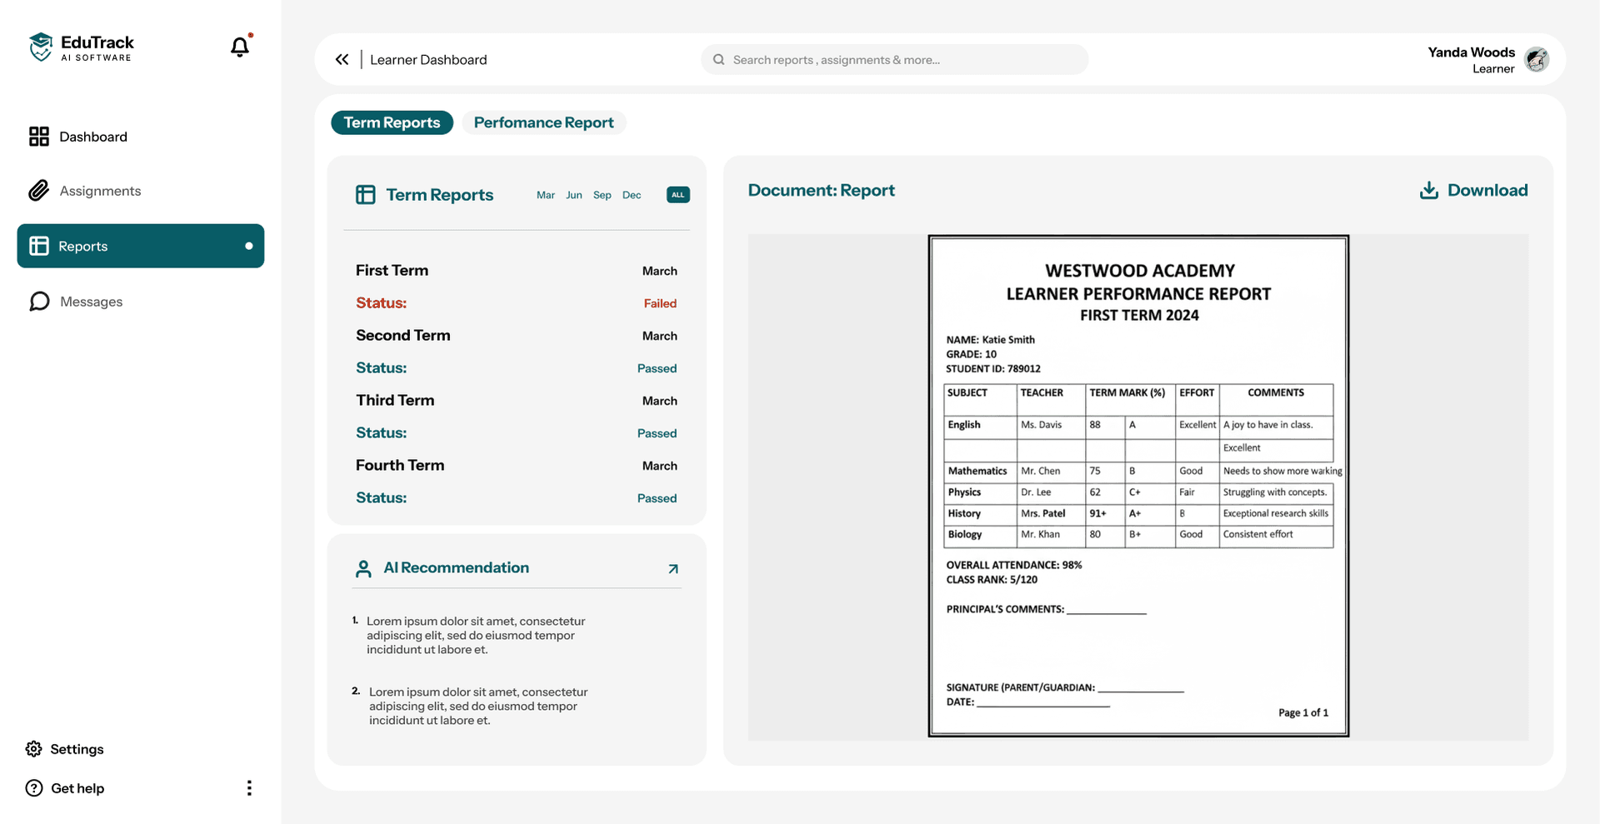The height and width of the screenshot is (824, 1600).
Task: Expand the ALL term filter
Action: [x=677, y=194]
